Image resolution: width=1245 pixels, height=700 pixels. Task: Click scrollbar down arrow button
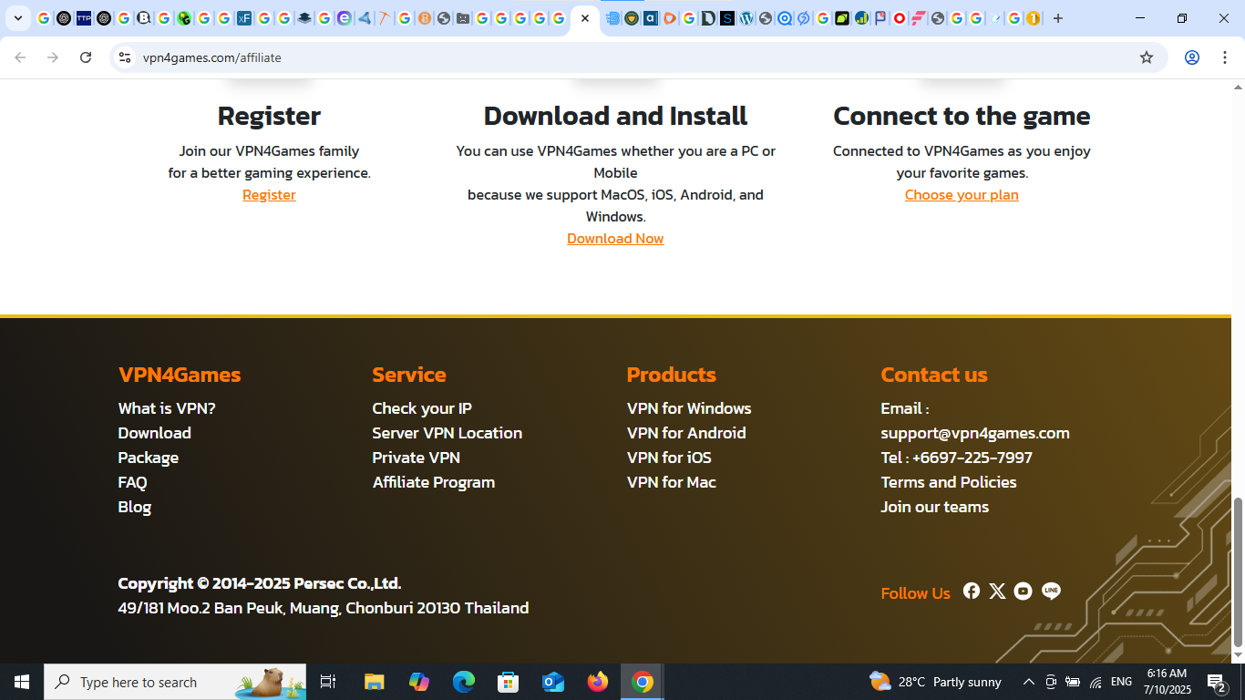coord(1238,655)
